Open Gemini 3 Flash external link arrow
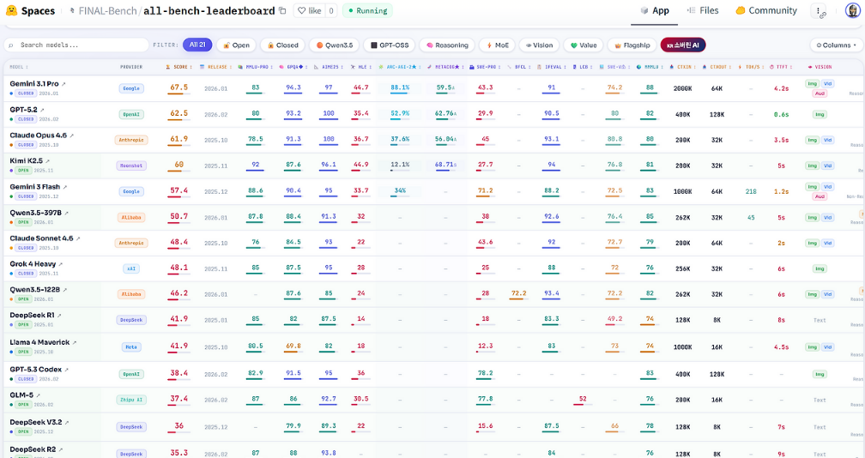This screenshot has height=458, width=865. [64, 187]
